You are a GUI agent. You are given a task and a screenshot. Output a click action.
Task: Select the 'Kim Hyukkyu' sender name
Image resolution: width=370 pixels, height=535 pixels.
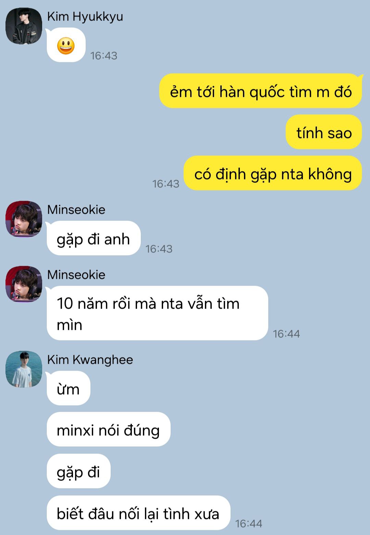click(x=85, y=16)
